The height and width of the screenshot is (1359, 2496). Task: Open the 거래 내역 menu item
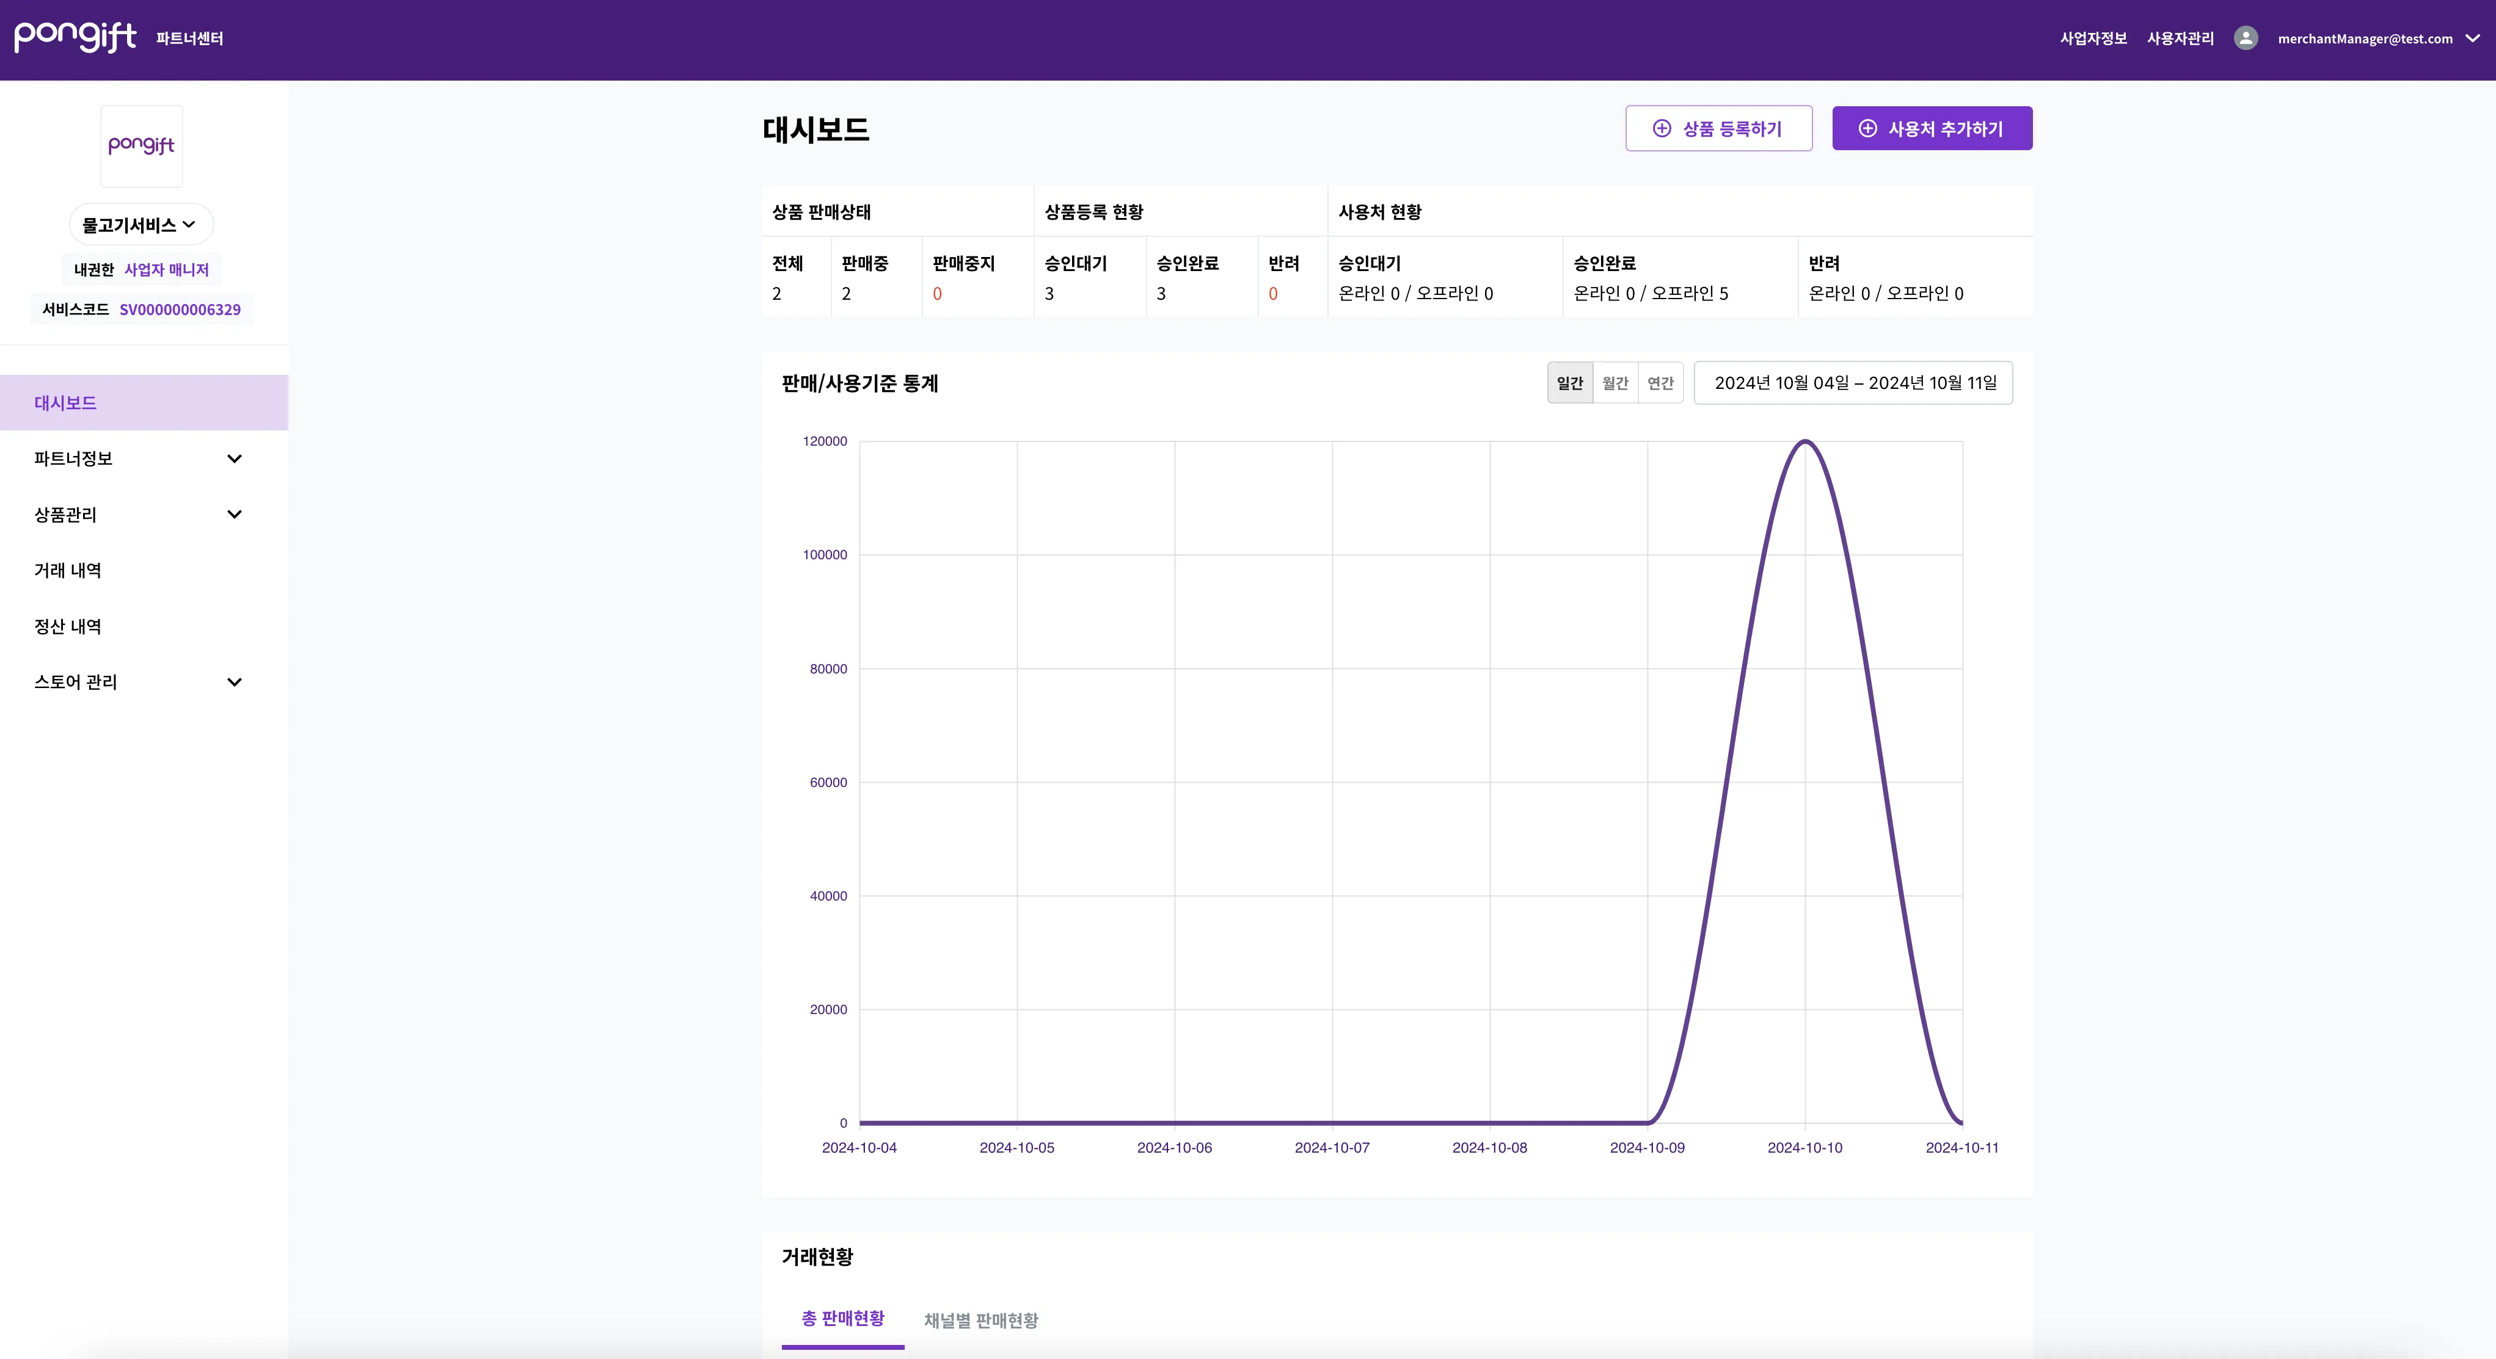(68, 571)
